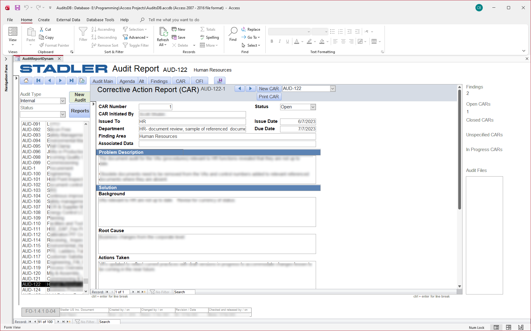Viewport: 531px width, 331px height.
Task: Click the Toggle Filter button
Action: pyautogui.click(x=136, y=45)
